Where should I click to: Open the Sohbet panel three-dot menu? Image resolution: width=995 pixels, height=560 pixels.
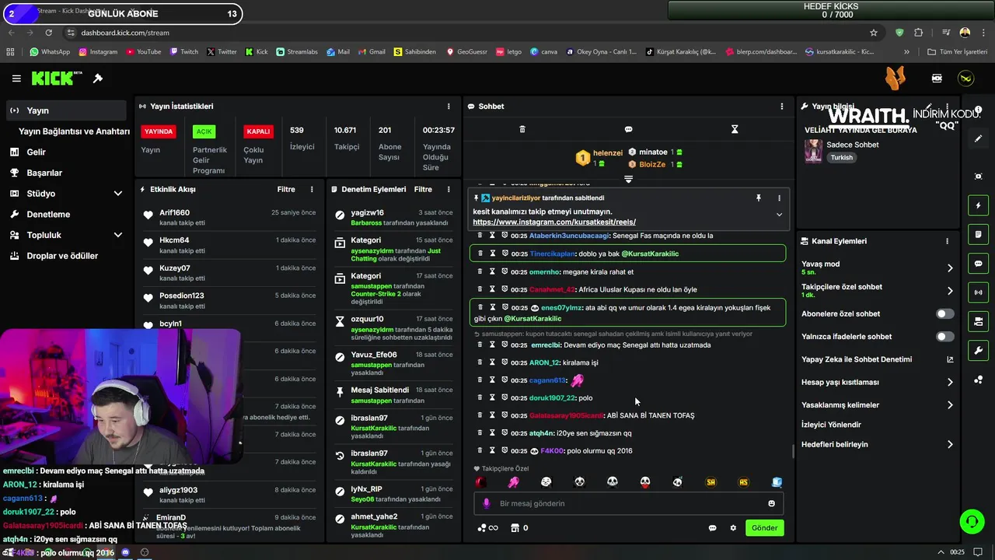782,107
